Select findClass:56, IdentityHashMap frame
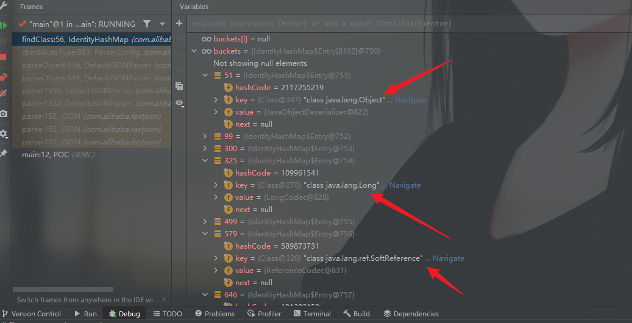The image size is (632, 323). tap(92, 40)
